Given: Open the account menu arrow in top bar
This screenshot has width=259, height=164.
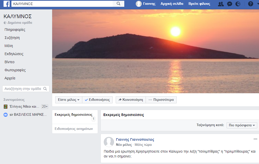Looking at the screenshot, I should coord(258,4).
